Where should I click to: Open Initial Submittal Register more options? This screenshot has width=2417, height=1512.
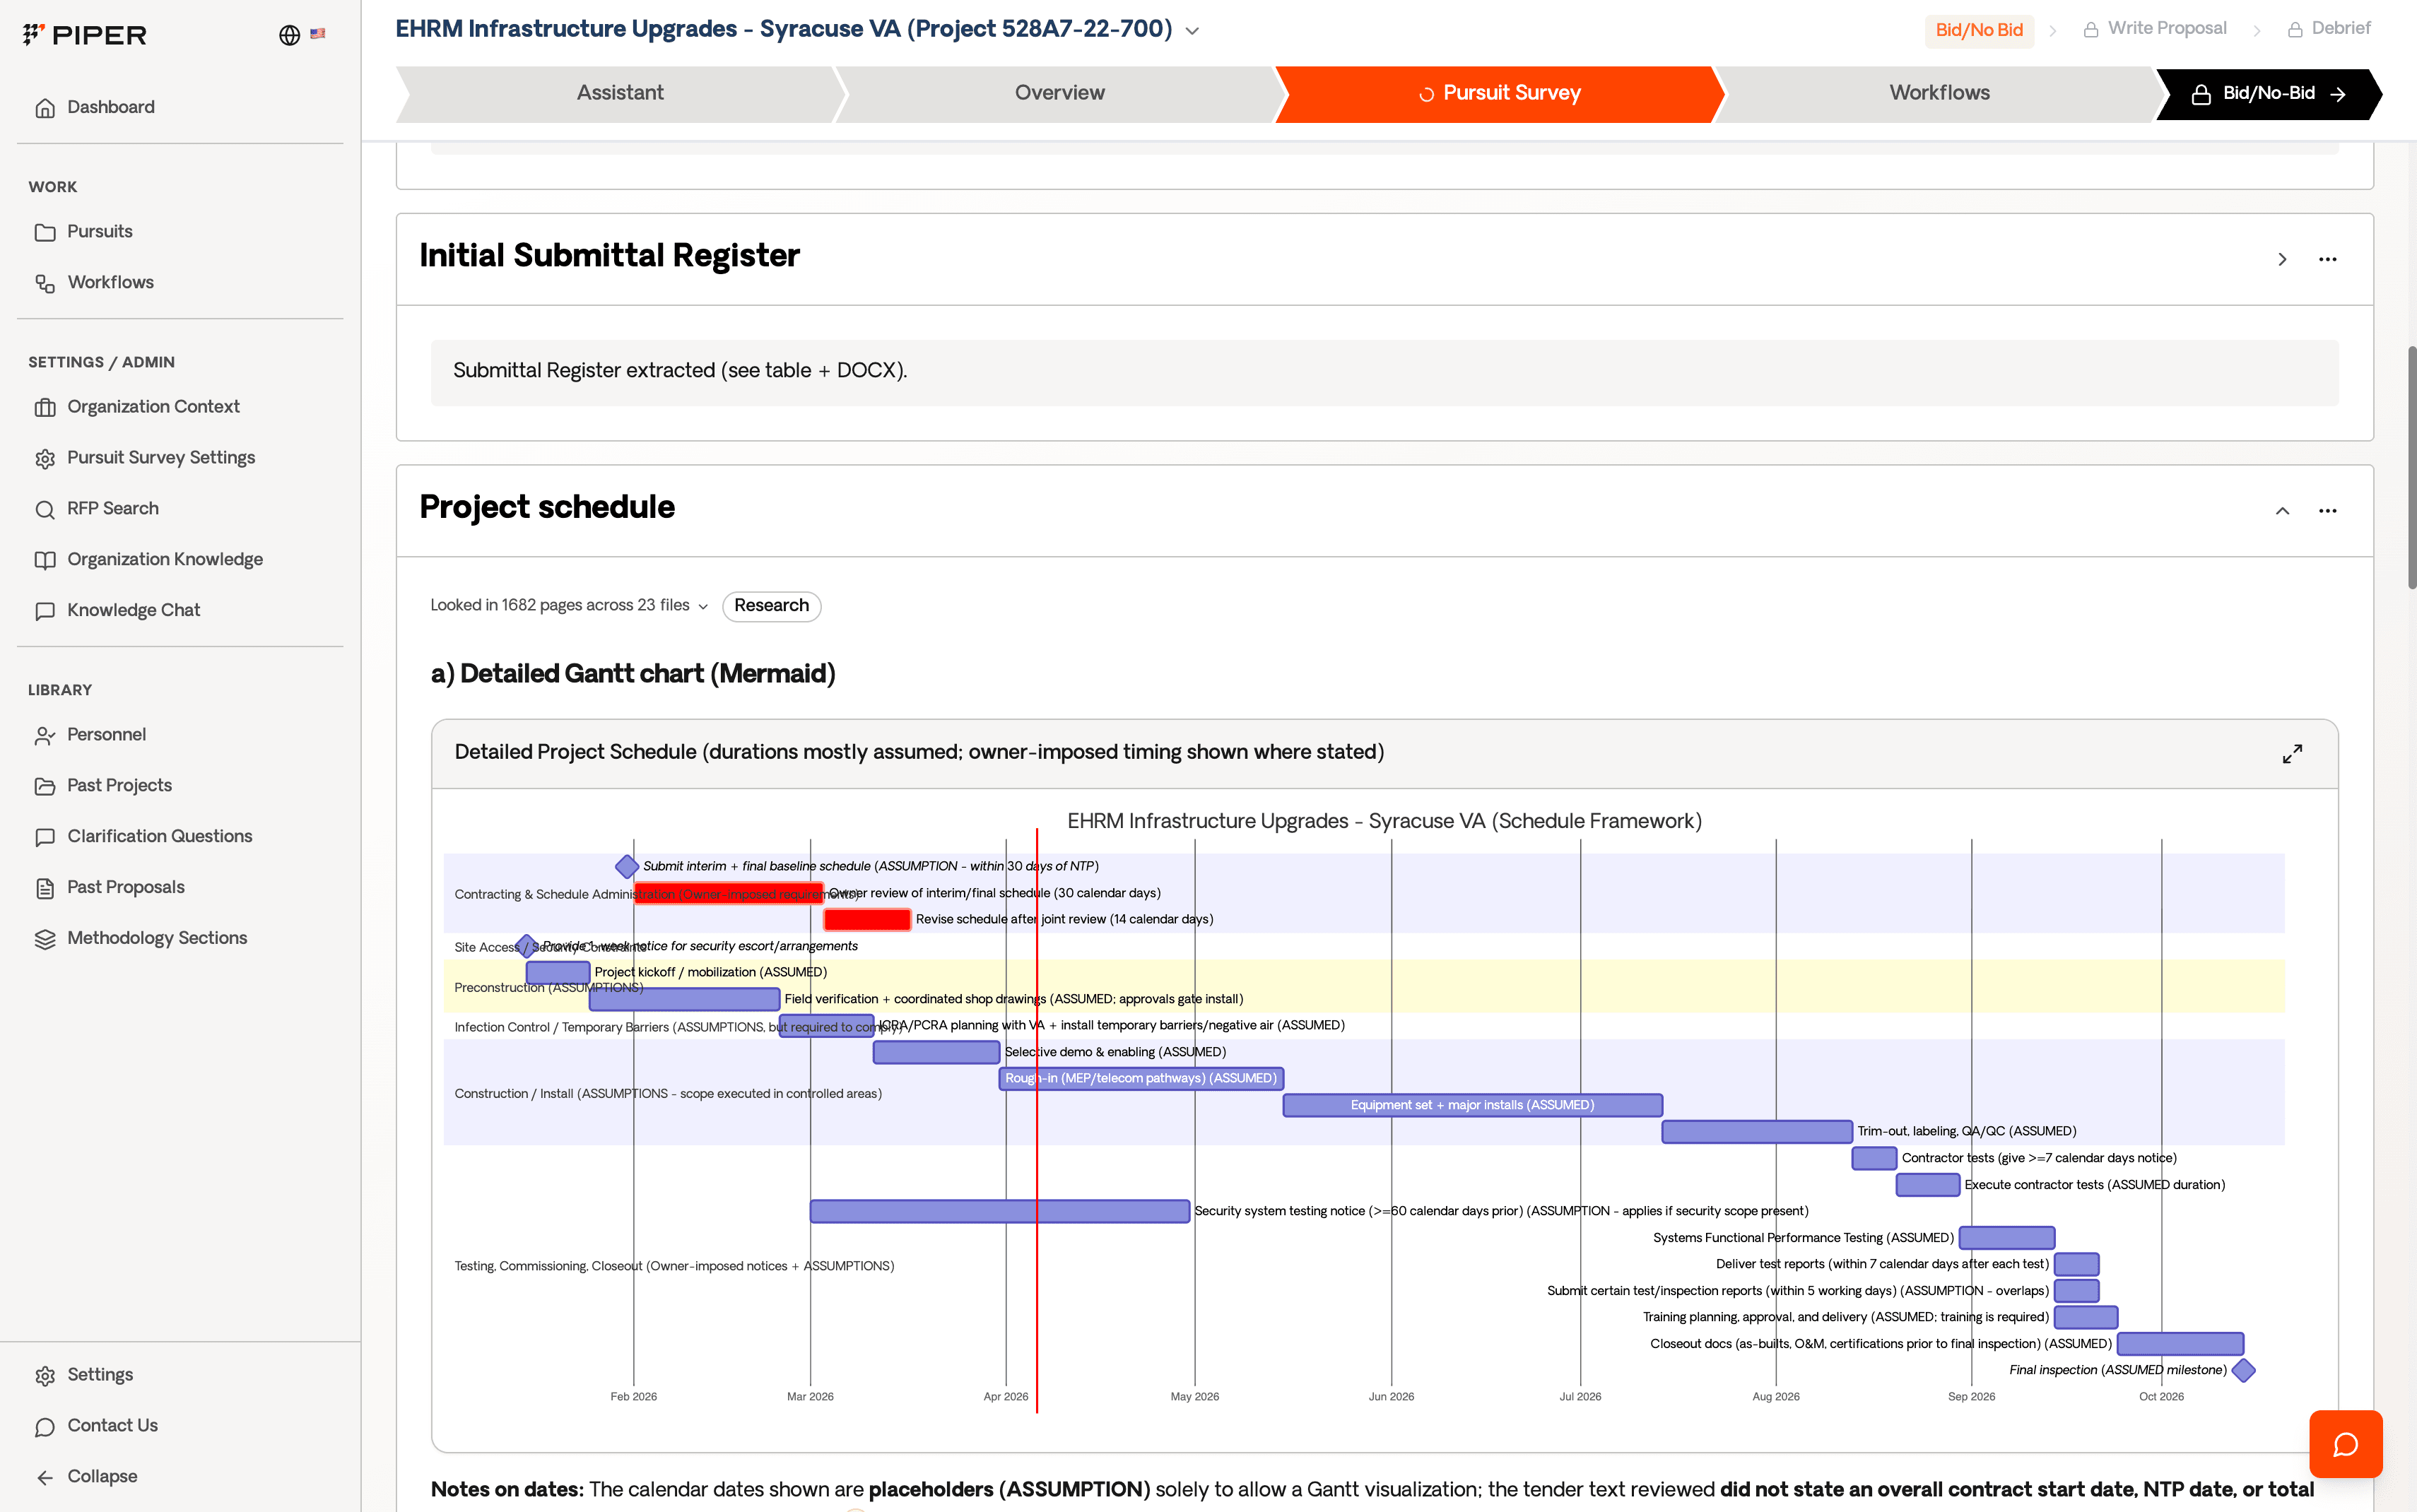pyautogui.click(x=2327, y=259)
